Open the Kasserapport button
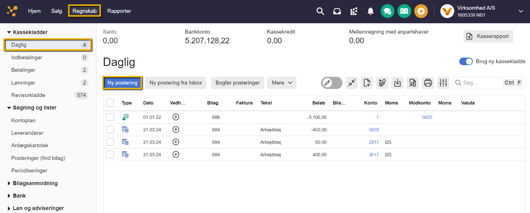 [x=488, y=36]
